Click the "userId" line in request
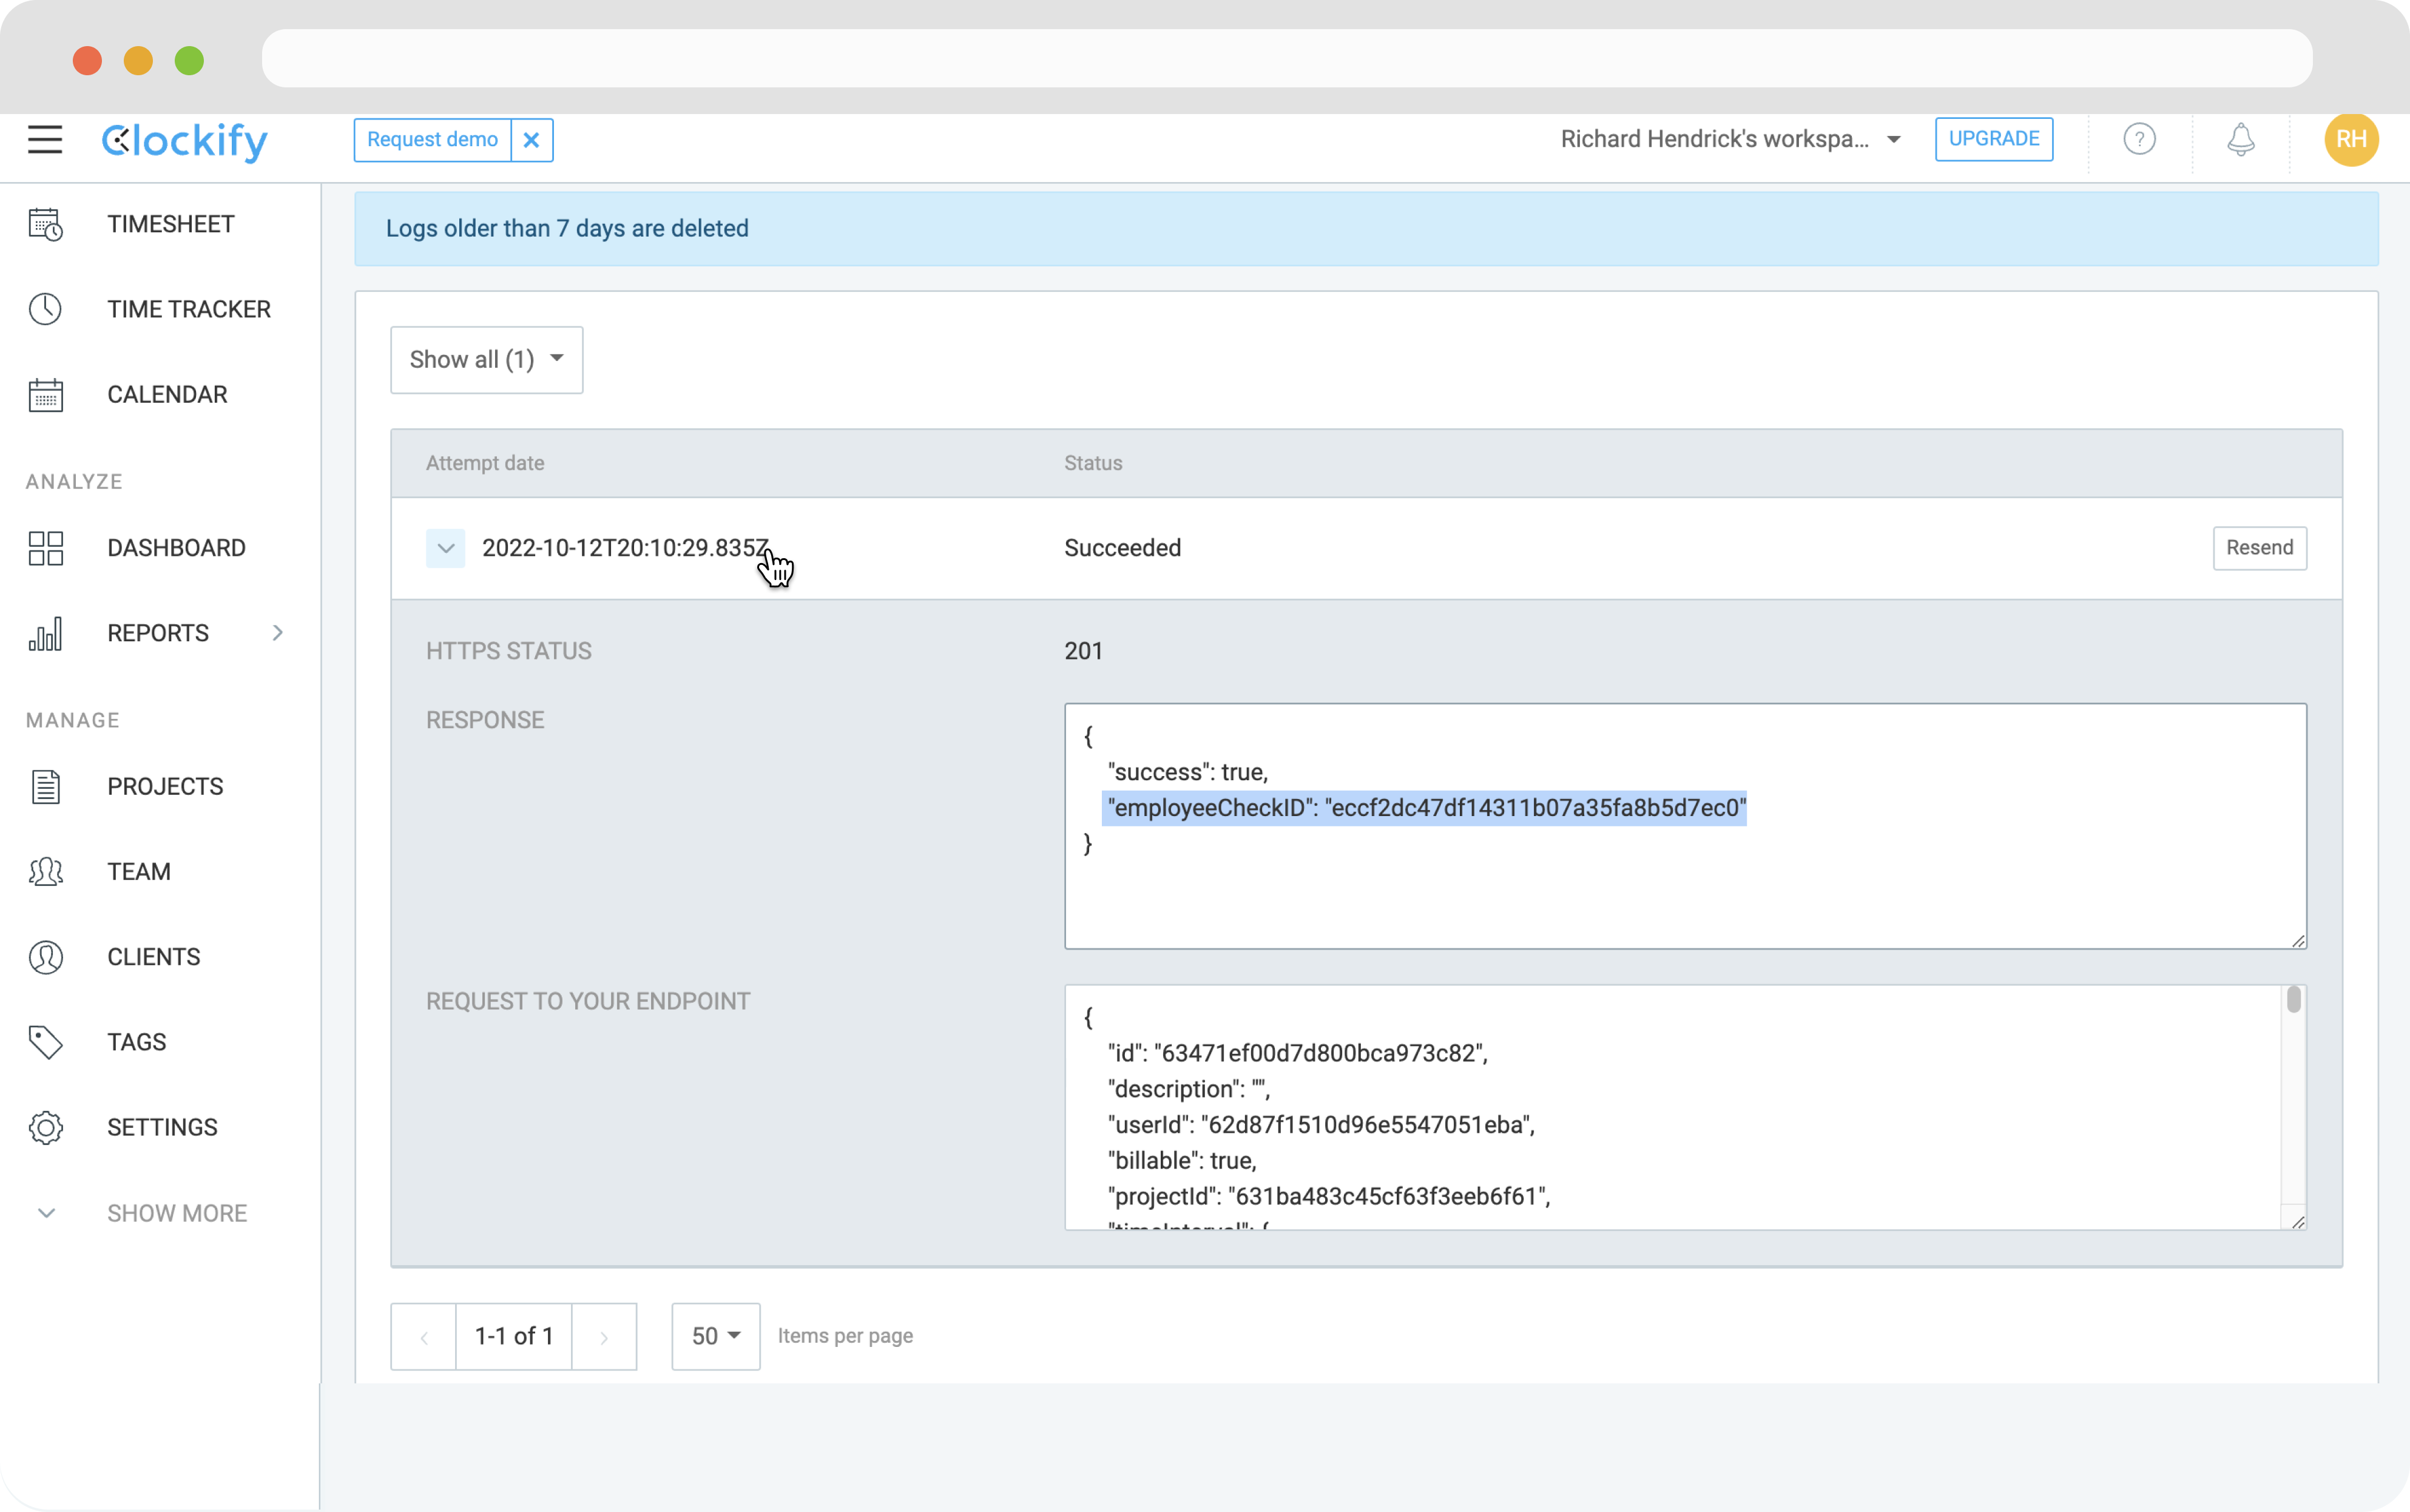Viewport: 2410px width, 1512px height. pos(1321,1125)
